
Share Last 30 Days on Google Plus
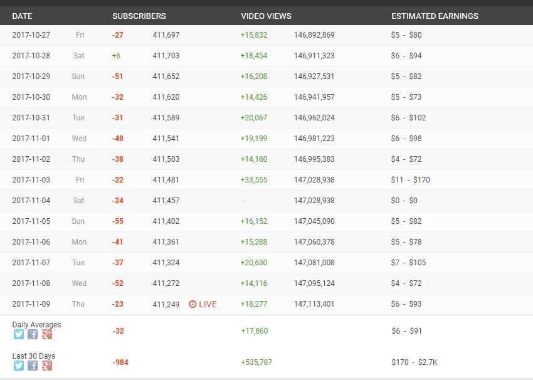click(47, 366)
